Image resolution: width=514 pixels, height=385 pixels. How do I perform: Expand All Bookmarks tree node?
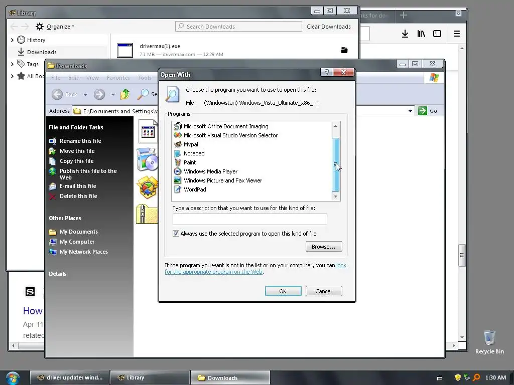12,76
